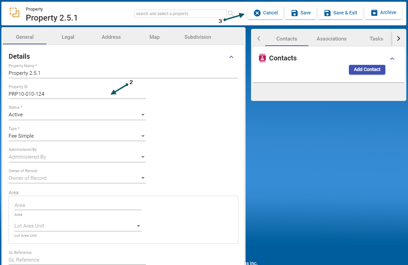Open the Type dropdown showing Fee Simple
This screenshot has height=265, width=408.
[77, 136]
